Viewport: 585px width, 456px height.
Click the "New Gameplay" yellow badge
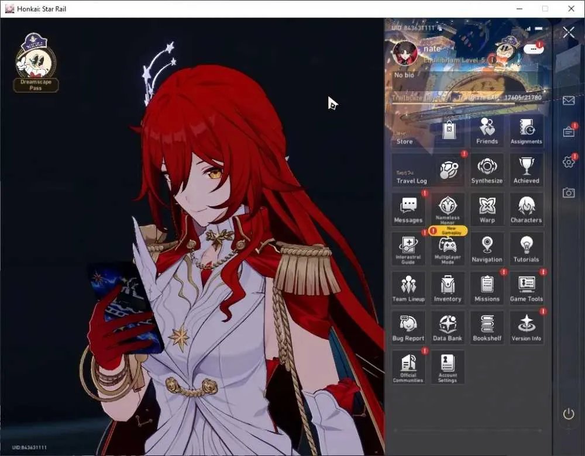pyautogui.click(x=448, y=231)
